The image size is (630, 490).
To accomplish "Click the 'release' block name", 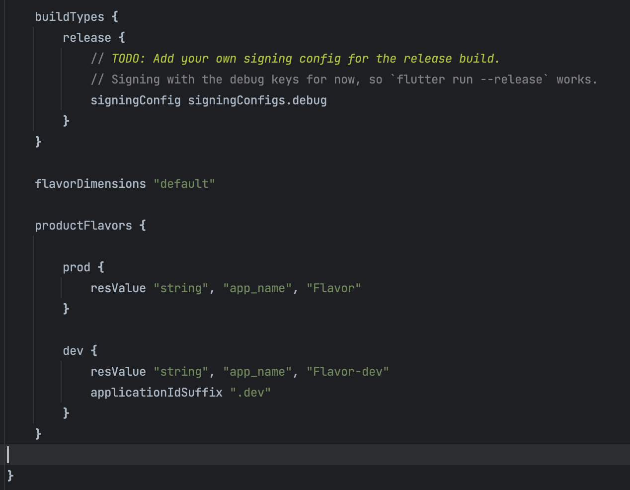I will tap(87, 38).
